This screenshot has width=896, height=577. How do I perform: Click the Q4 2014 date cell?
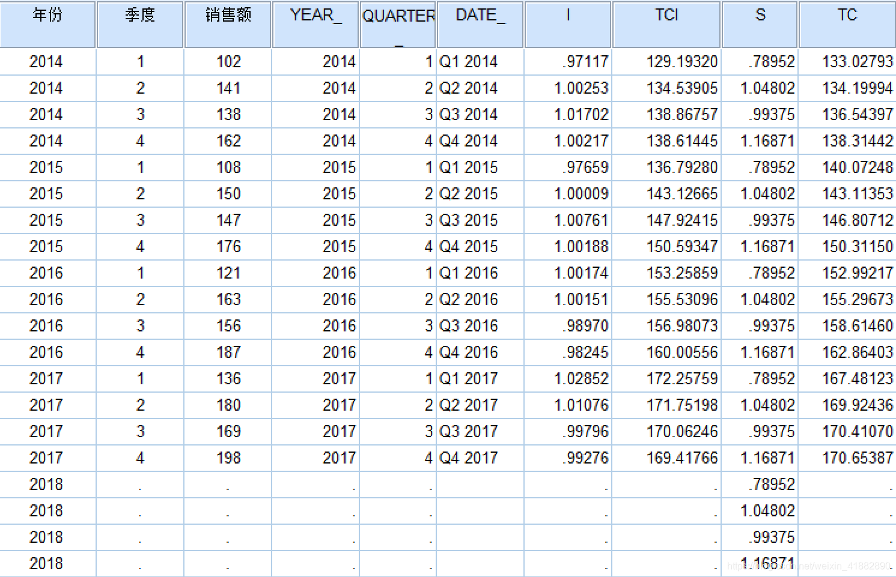tap(480, 141)
